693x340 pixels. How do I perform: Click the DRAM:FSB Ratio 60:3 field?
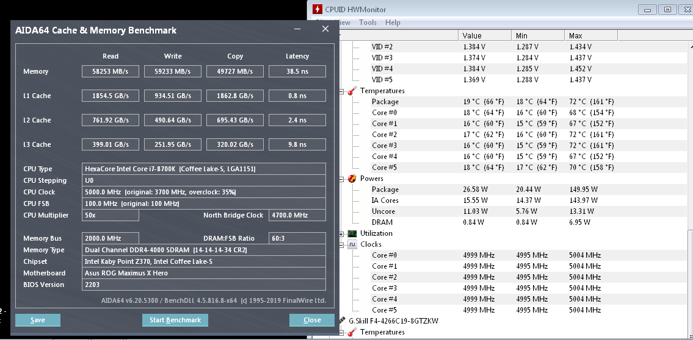[x=297, y=238]
